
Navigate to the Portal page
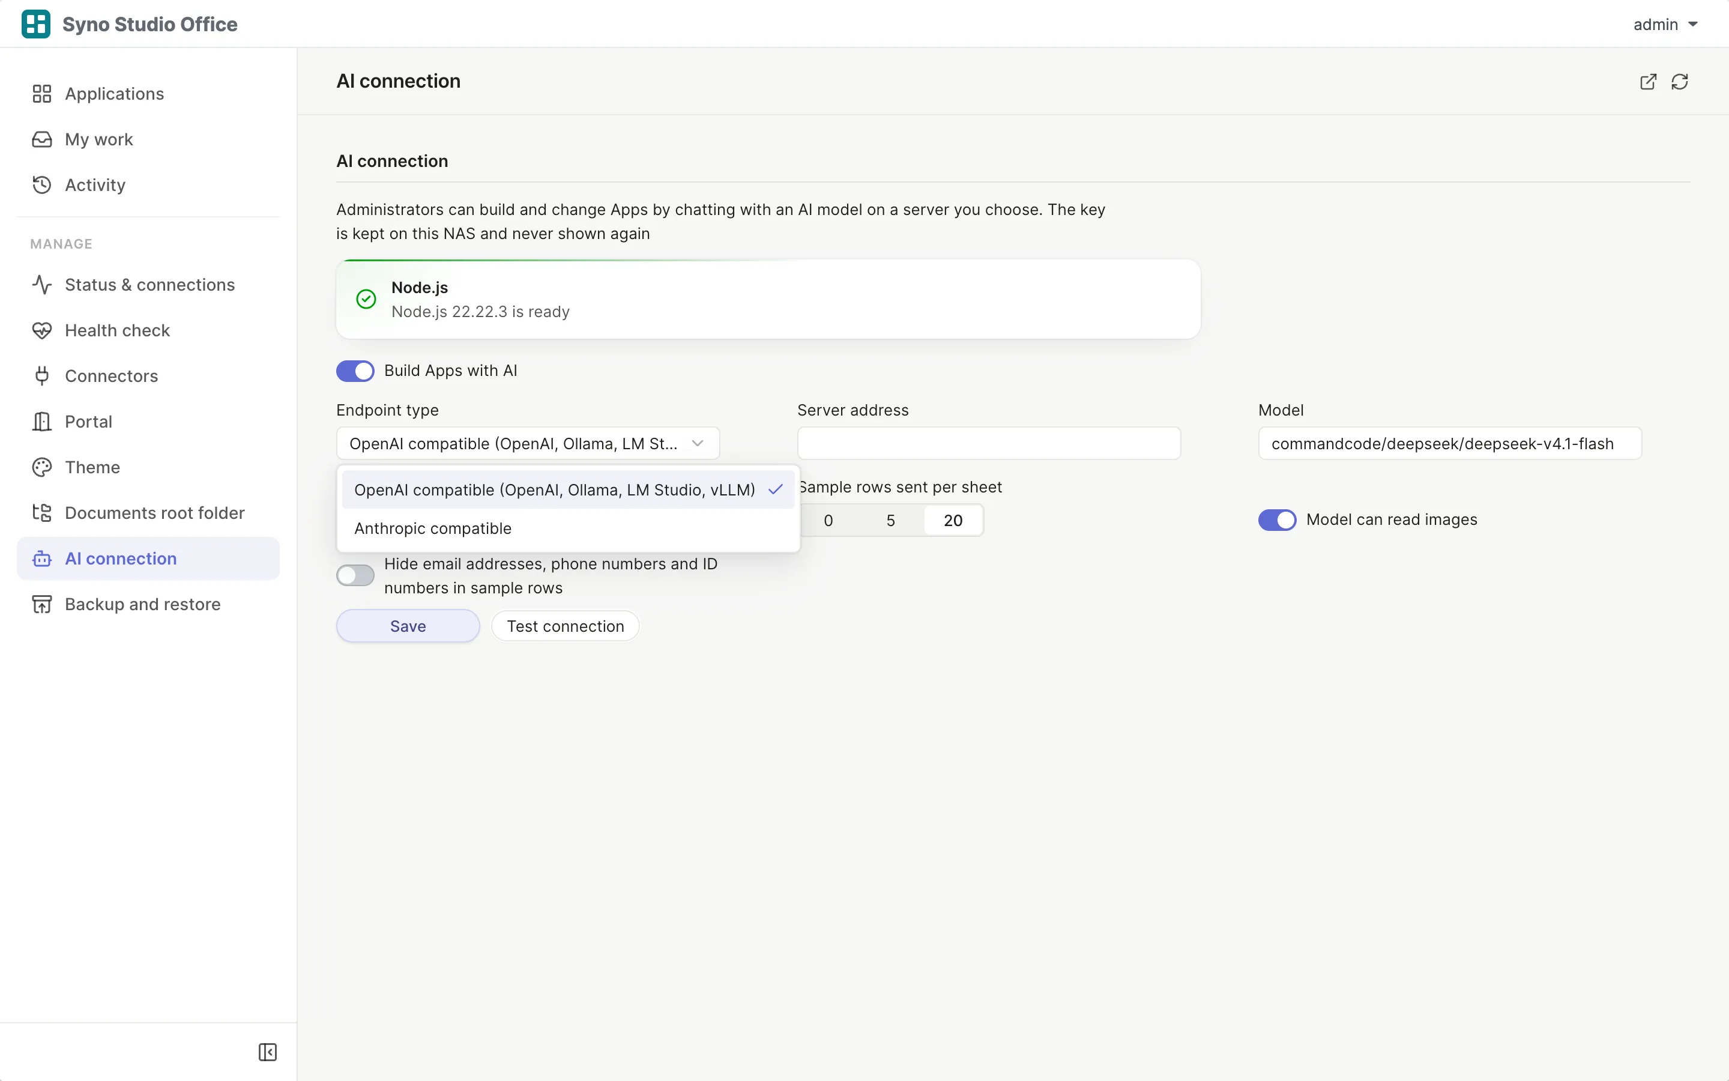click(148, 422)
